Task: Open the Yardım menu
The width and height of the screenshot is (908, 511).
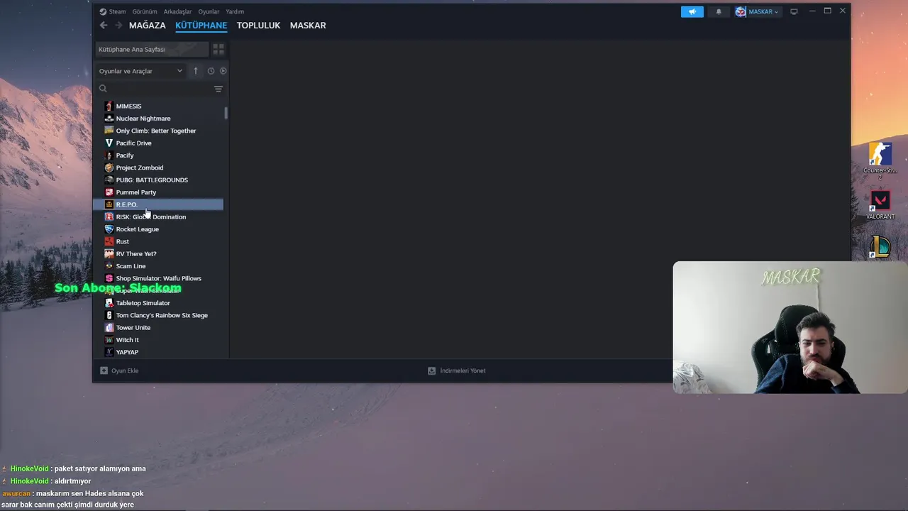Action: (x=235, y=11)
